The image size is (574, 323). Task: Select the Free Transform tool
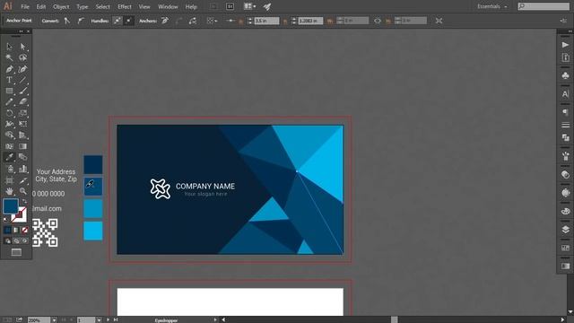[x=22, y=124]
